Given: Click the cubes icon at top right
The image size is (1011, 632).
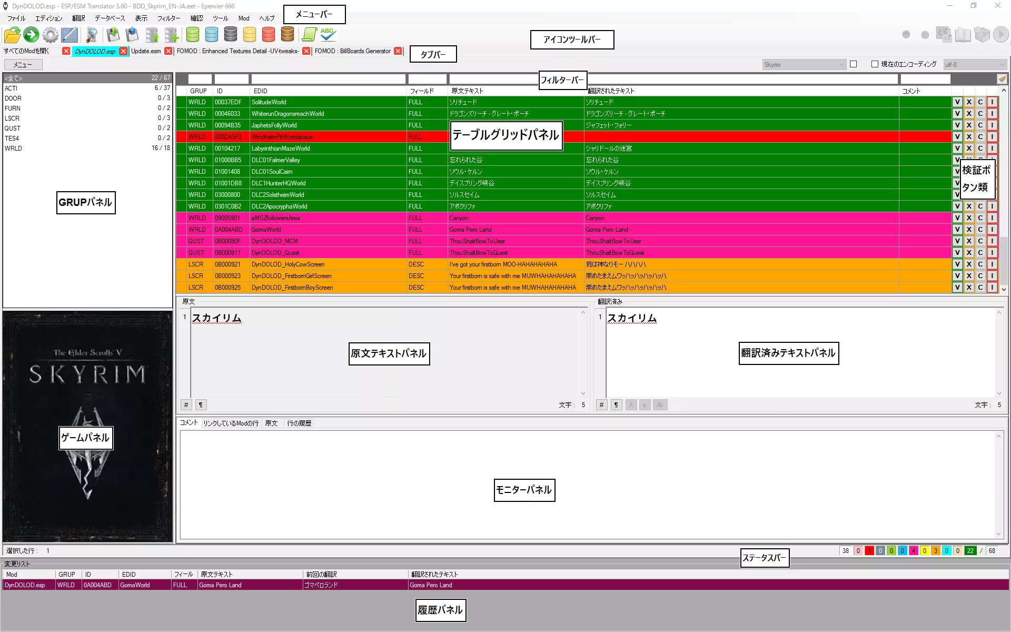Looking at the screenshot, I should [982, 35].
